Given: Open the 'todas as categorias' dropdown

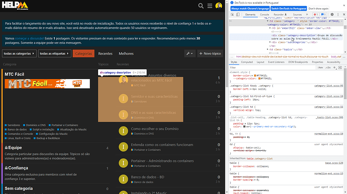Looking at the screenshot, I should (x=19, y=53).
